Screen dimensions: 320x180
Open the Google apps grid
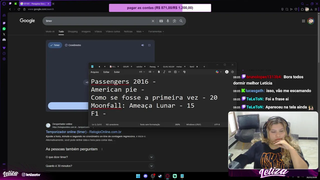pos(303,21)
